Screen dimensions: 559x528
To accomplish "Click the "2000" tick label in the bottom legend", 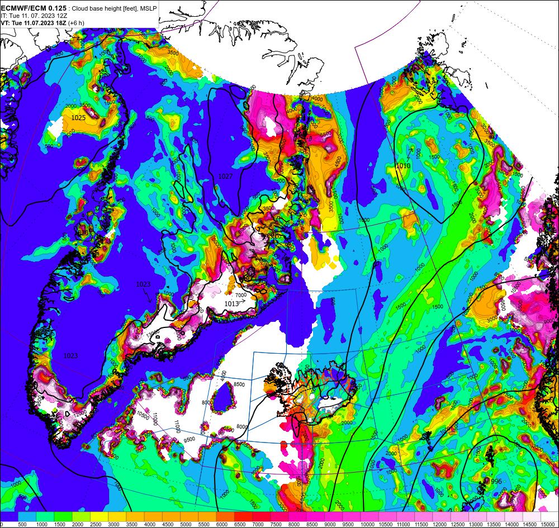I will (78, 525).
